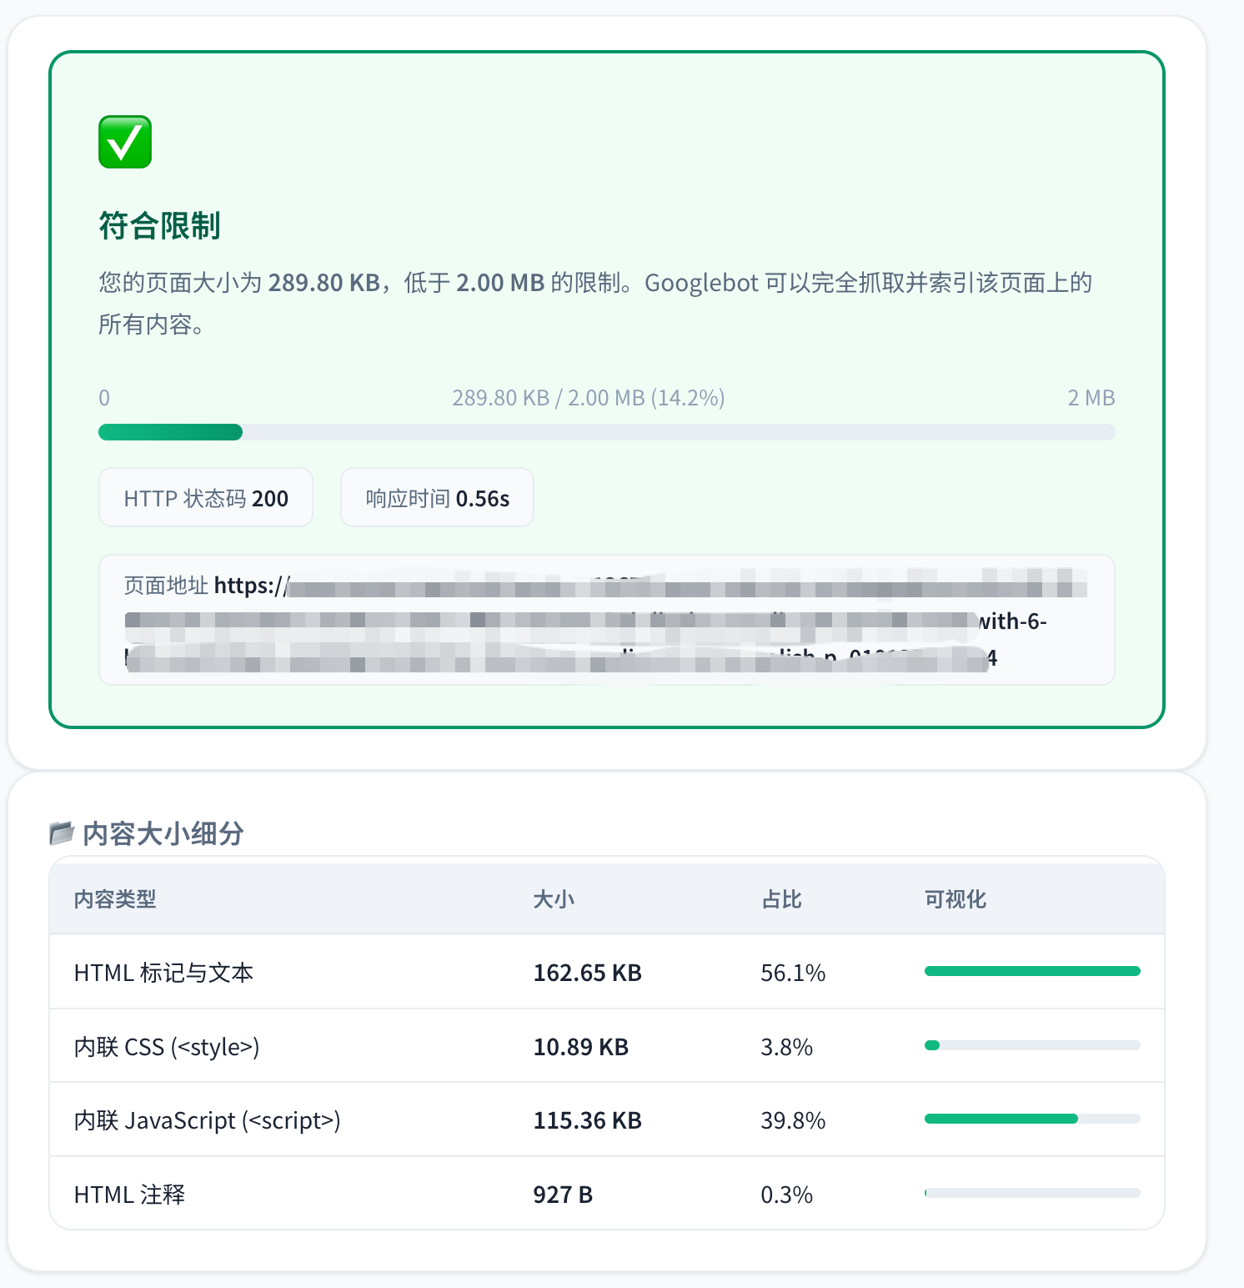Click the 2 MB limit label

[1091, 398]
